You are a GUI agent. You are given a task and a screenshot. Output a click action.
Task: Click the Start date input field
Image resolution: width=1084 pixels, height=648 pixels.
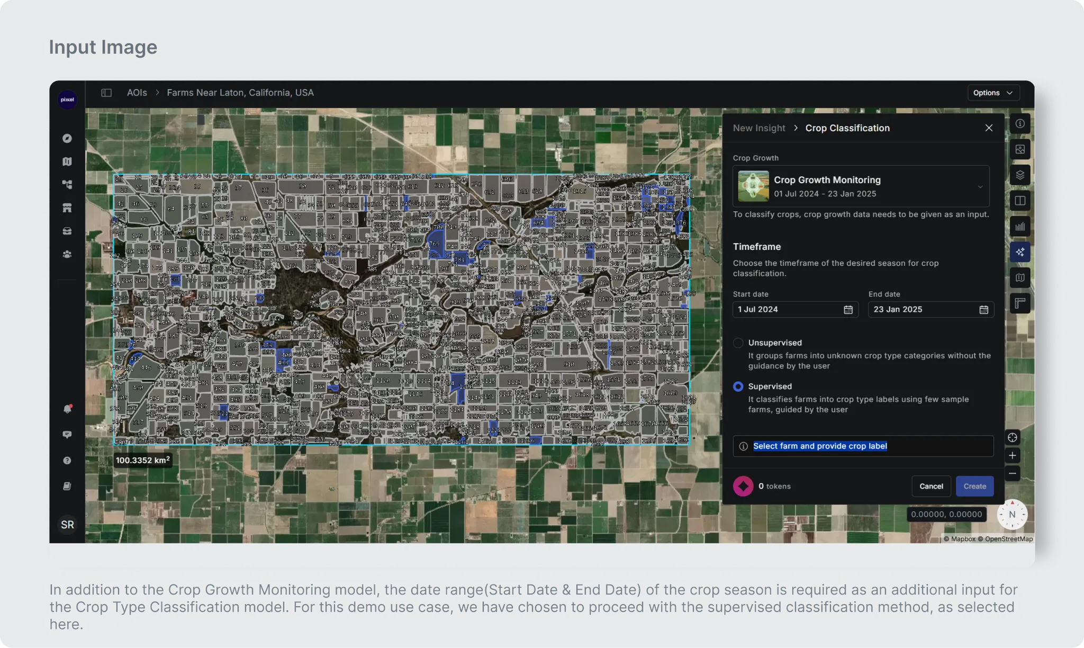tap(788, 310)
